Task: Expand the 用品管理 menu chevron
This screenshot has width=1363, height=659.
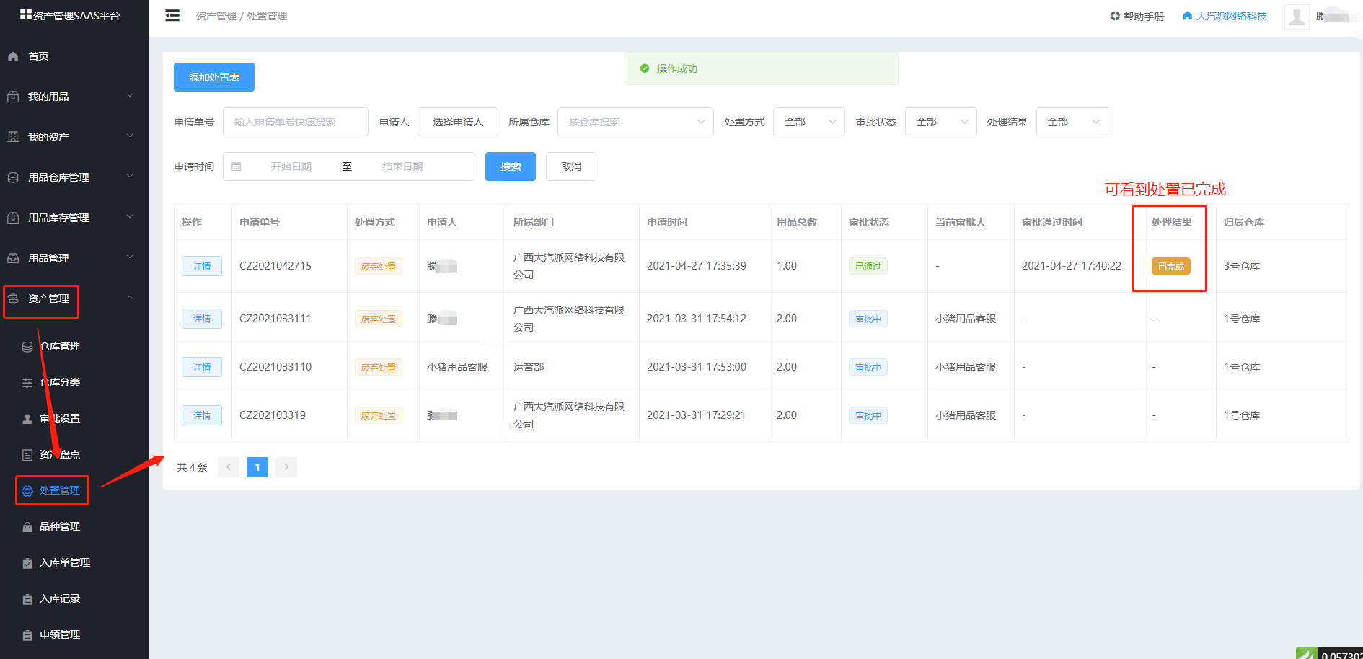Action: 130,257
